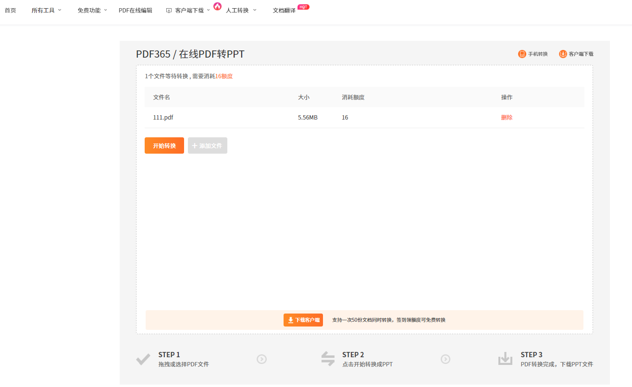Screen dimensions: 632x387
Task: Click the PDF转换完成，下载PPT文件 step text
Action: [557, 364]
